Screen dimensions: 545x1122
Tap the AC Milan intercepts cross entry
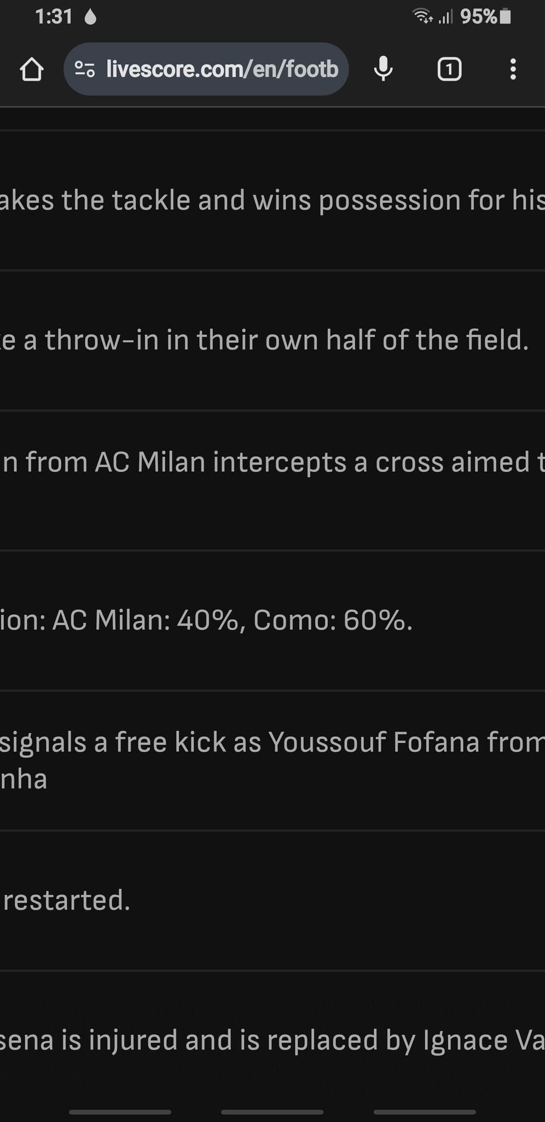(x=272, y=462)
